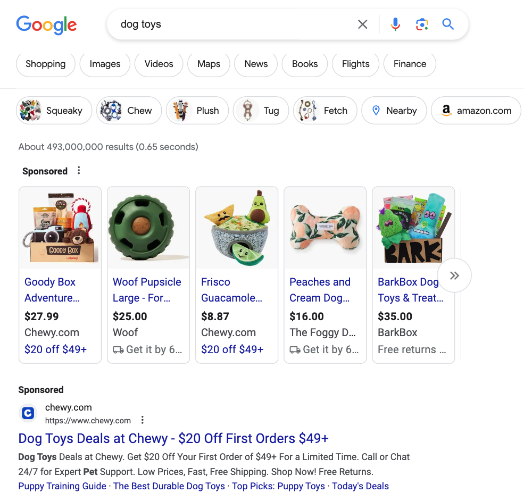
Task: Toggle the Fetch filter chip
Action: (325, 110)
